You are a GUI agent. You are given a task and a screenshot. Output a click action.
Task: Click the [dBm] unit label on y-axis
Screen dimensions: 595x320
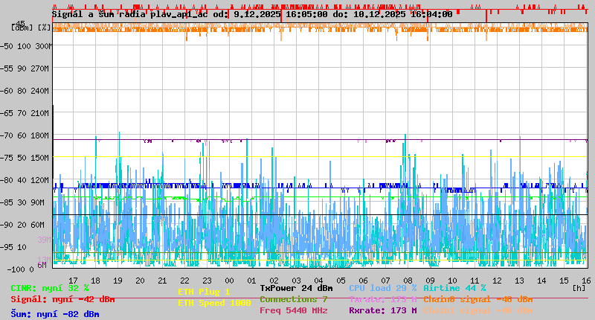point(22,28)
